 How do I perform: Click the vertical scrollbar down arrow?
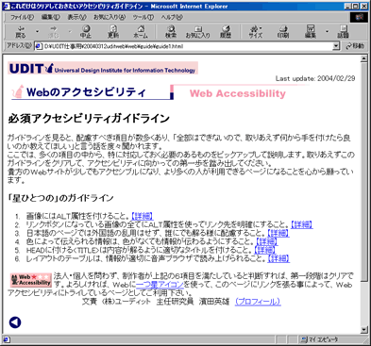tap(364, 330)
